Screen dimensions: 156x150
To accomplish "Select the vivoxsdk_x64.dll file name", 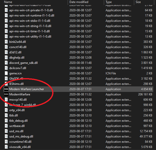I will [20, 147].
